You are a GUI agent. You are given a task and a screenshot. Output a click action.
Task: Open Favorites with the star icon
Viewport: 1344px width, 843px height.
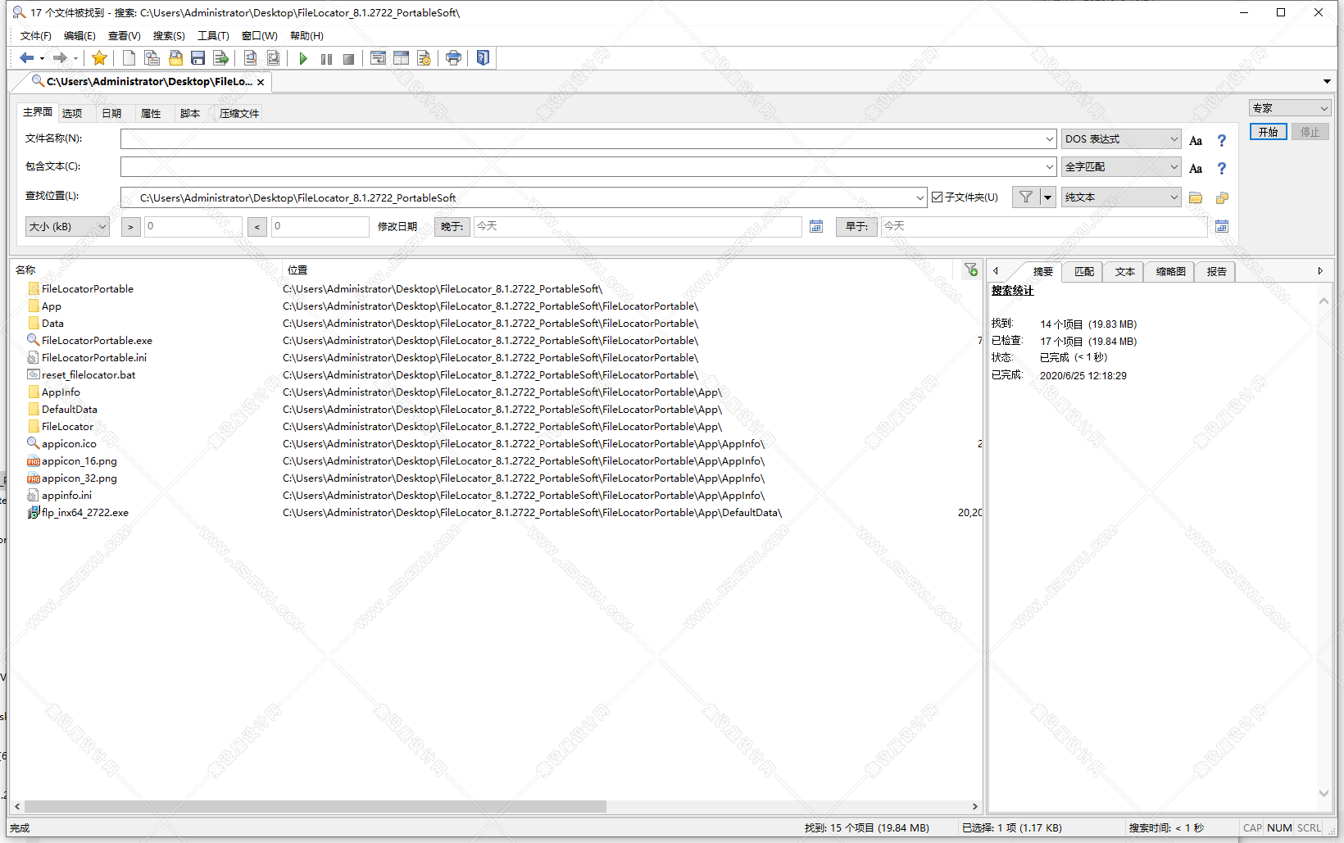coord(99,58)
